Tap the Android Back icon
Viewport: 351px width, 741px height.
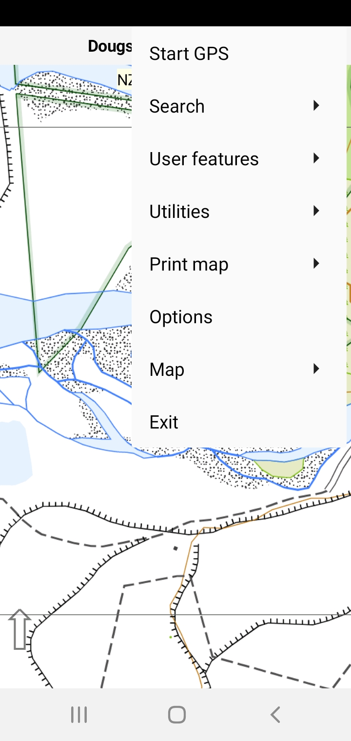tap(274, 714)
